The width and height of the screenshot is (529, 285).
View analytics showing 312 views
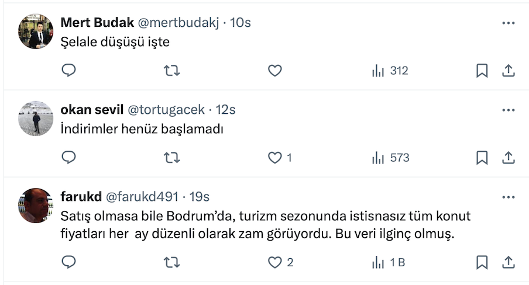[x=390, y=71]
